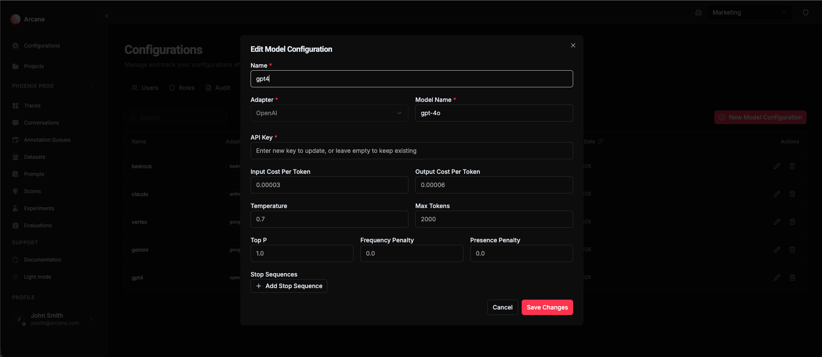Click the Scores sidebar icon
Viewport: 822px width, 357px height.
15,191
